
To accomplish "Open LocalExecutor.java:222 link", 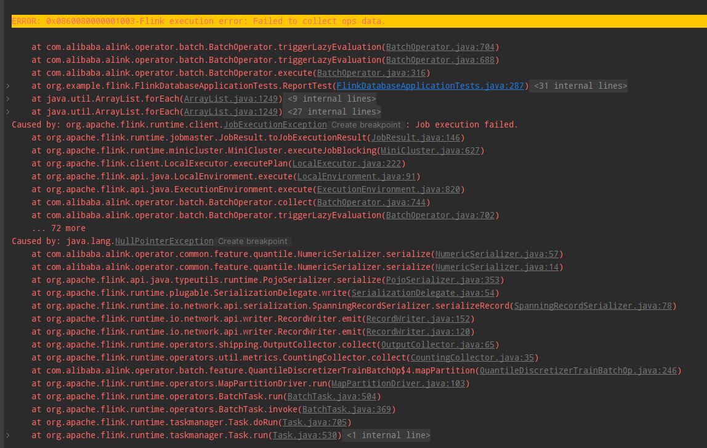I will tap(346, 164).
